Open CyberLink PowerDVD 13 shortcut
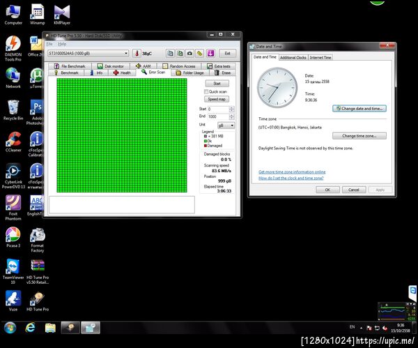418x348 pixels. [x=13, y=176]
